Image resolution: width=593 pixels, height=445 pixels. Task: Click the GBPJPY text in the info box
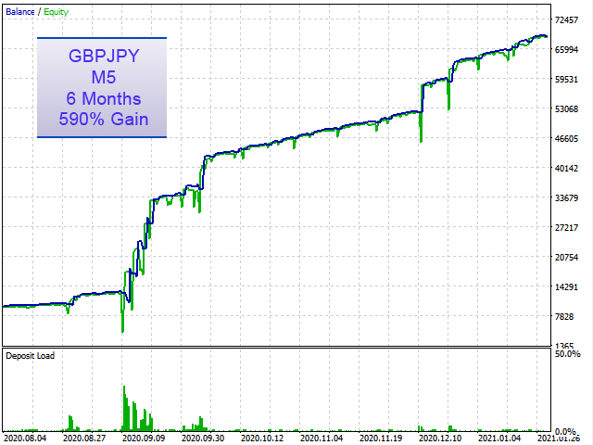pyautogui.click(x=104, y=56)
